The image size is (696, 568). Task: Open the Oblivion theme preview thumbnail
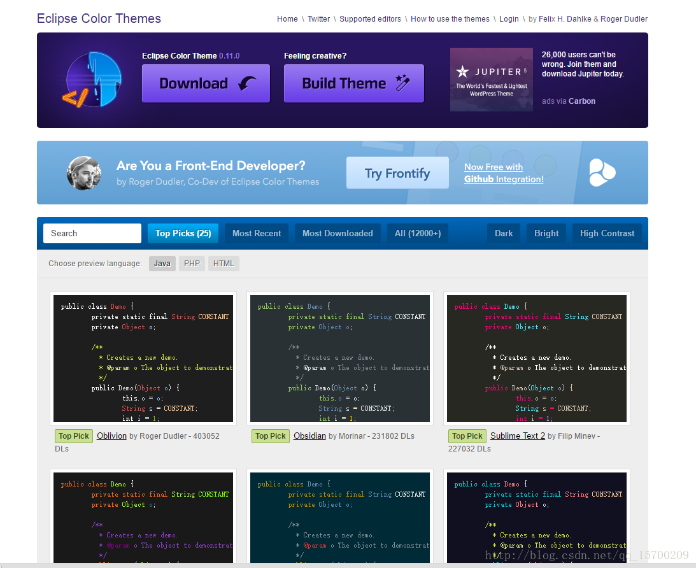143,359
